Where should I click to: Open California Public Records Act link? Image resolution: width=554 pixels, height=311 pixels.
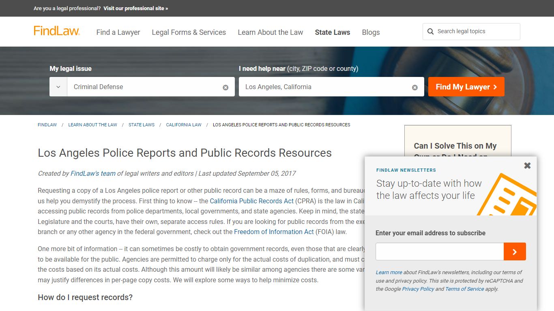(251, 201)
